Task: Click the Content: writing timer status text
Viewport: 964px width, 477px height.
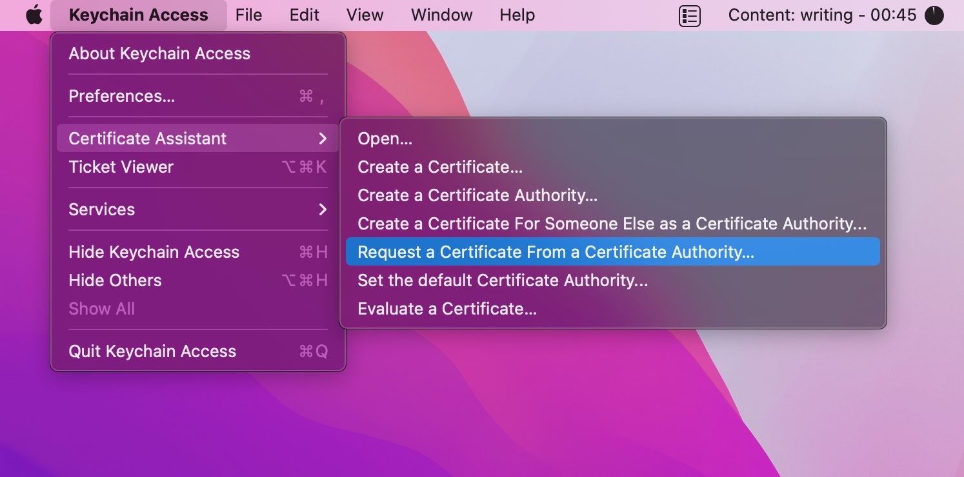Action: 822,15
